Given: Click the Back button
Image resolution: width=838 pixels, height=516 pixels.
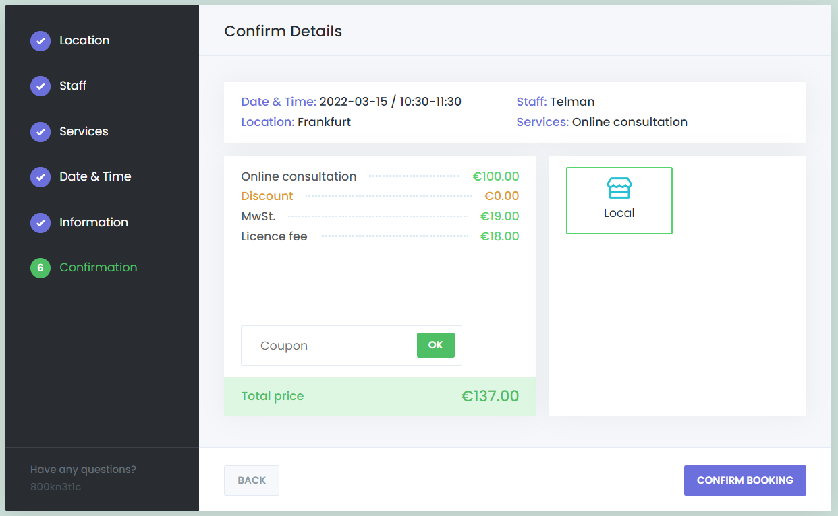Looking at the screenshot, I should click(252, 480).
